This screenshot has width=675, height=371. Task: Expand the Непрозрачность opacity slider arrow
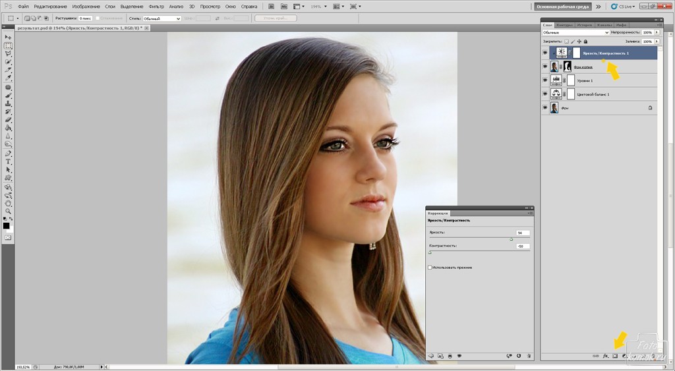pyautogui.click(x=657, y=32)
